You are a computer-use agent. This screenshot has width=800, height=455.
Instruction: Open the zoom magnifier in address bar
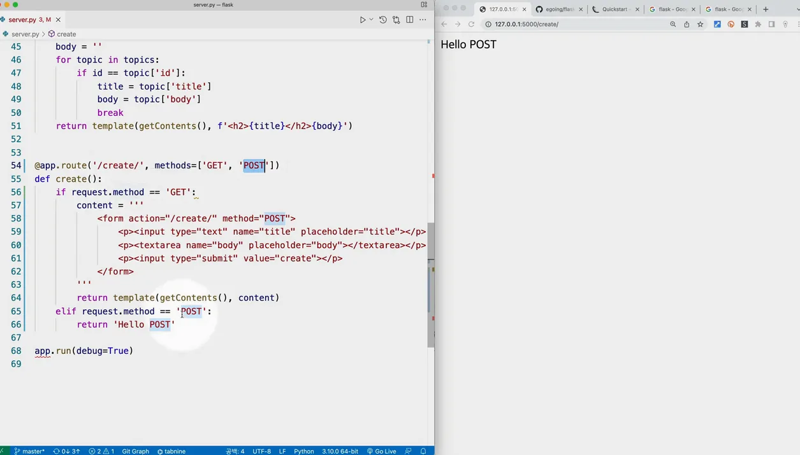(x=673, y=24)
